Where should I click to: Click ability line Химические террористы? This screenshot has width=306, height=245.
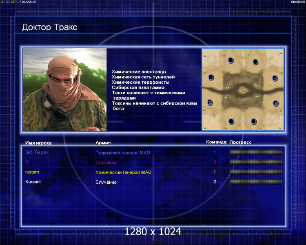(140, 82)
